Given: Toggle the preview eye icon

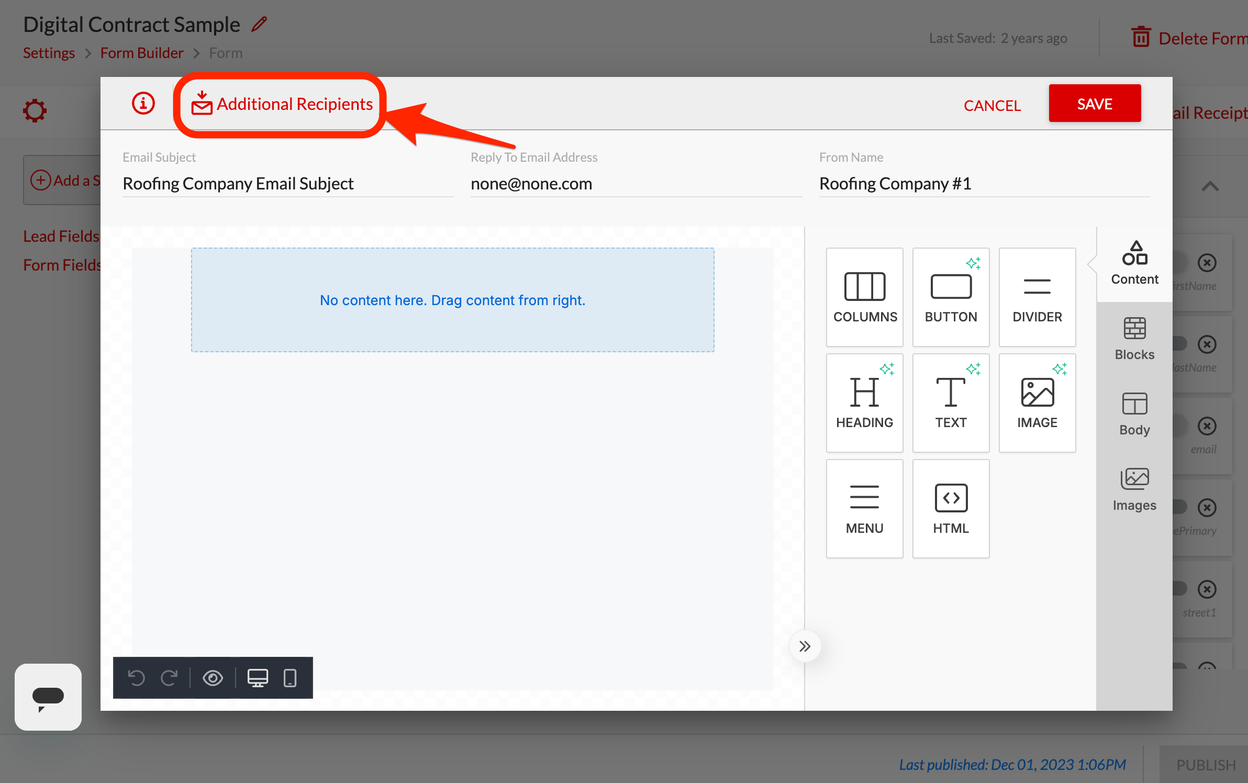Looking at the screenshot, I should [x=213, y=678].
